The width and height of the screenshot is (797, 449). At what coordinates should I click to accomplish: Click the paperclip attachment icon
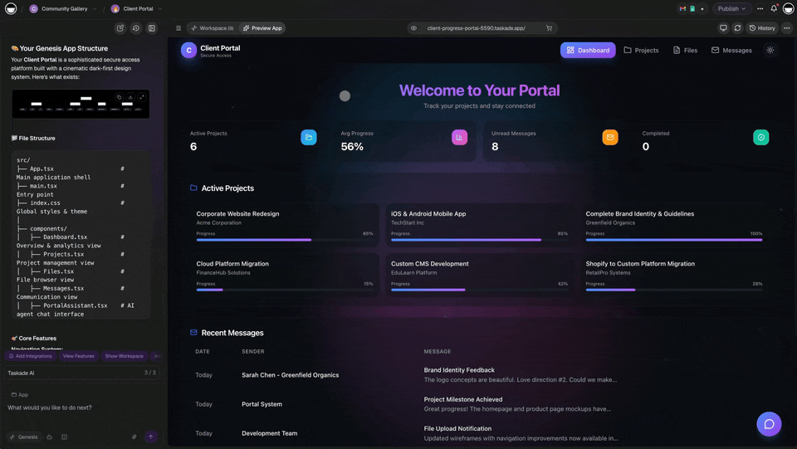(x=134, y=437)
